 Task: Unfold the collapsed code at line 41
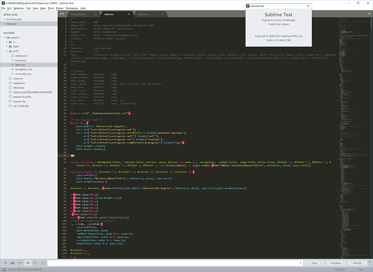[x=72, y=156]
